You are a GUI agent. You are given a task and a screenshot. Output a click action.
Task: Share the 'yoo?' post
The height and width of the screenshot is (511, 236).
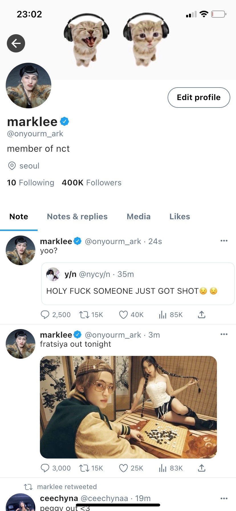(202, 315)
